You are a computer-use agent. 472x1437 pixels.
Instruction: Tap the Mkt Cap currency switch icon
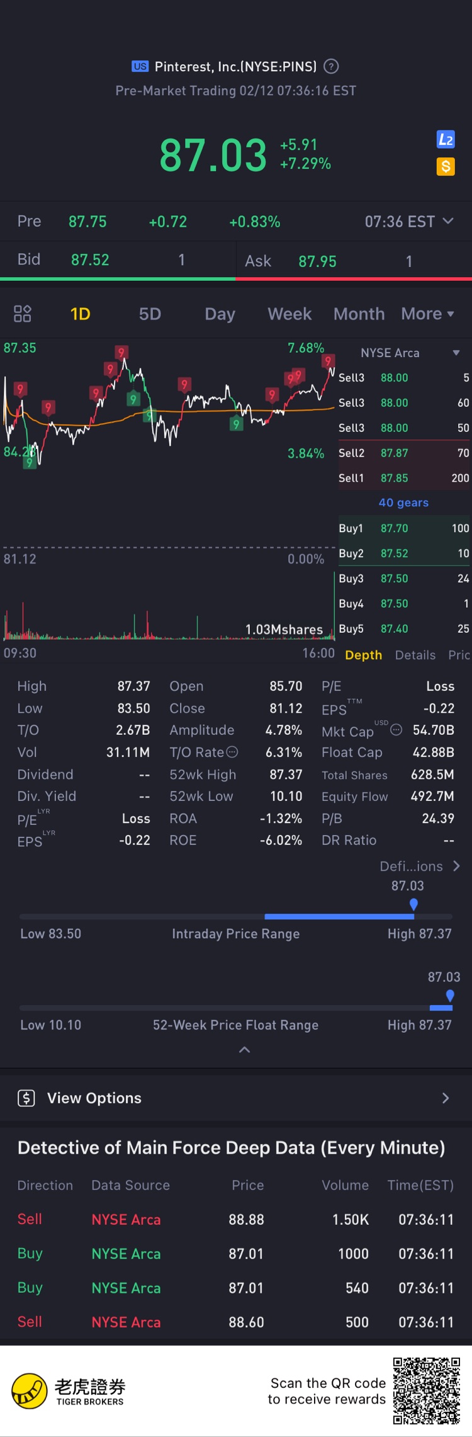point(396,730)
